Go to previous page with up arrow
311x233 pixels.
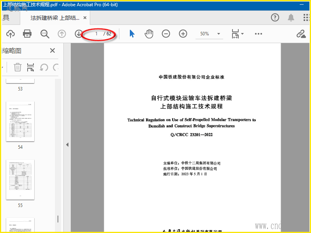62,34
